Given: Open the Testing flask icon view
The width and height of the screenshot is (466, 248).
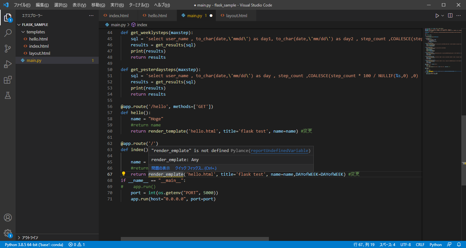Looking at the screenshot, I should 8,95.
